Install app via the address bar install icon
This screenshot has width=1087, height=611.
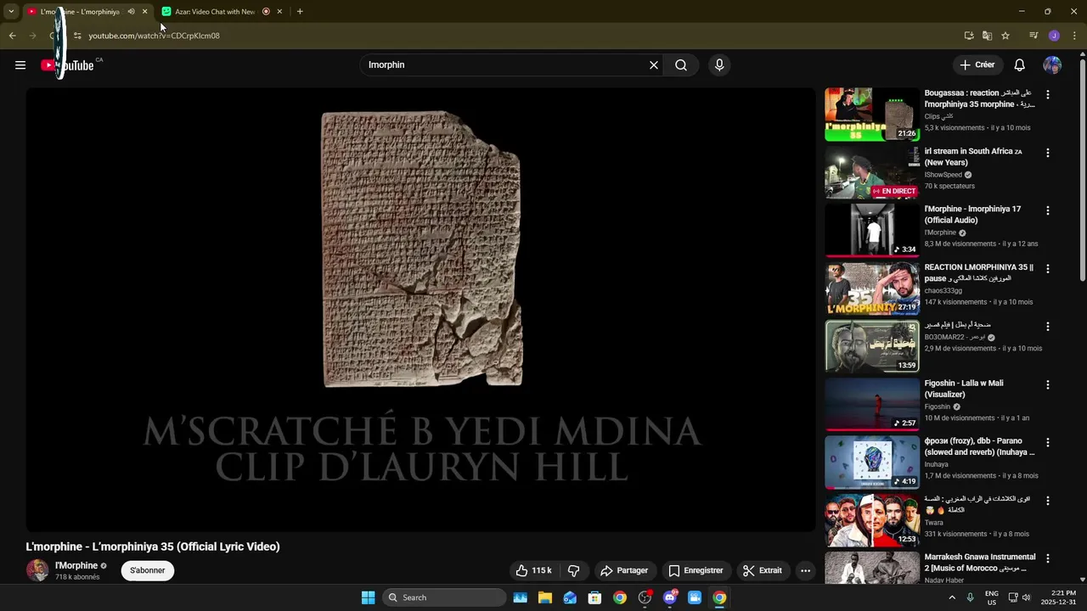(x=969, y=36)
